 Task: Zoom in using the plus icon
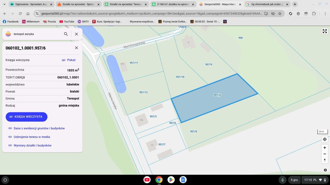[325, 147]
